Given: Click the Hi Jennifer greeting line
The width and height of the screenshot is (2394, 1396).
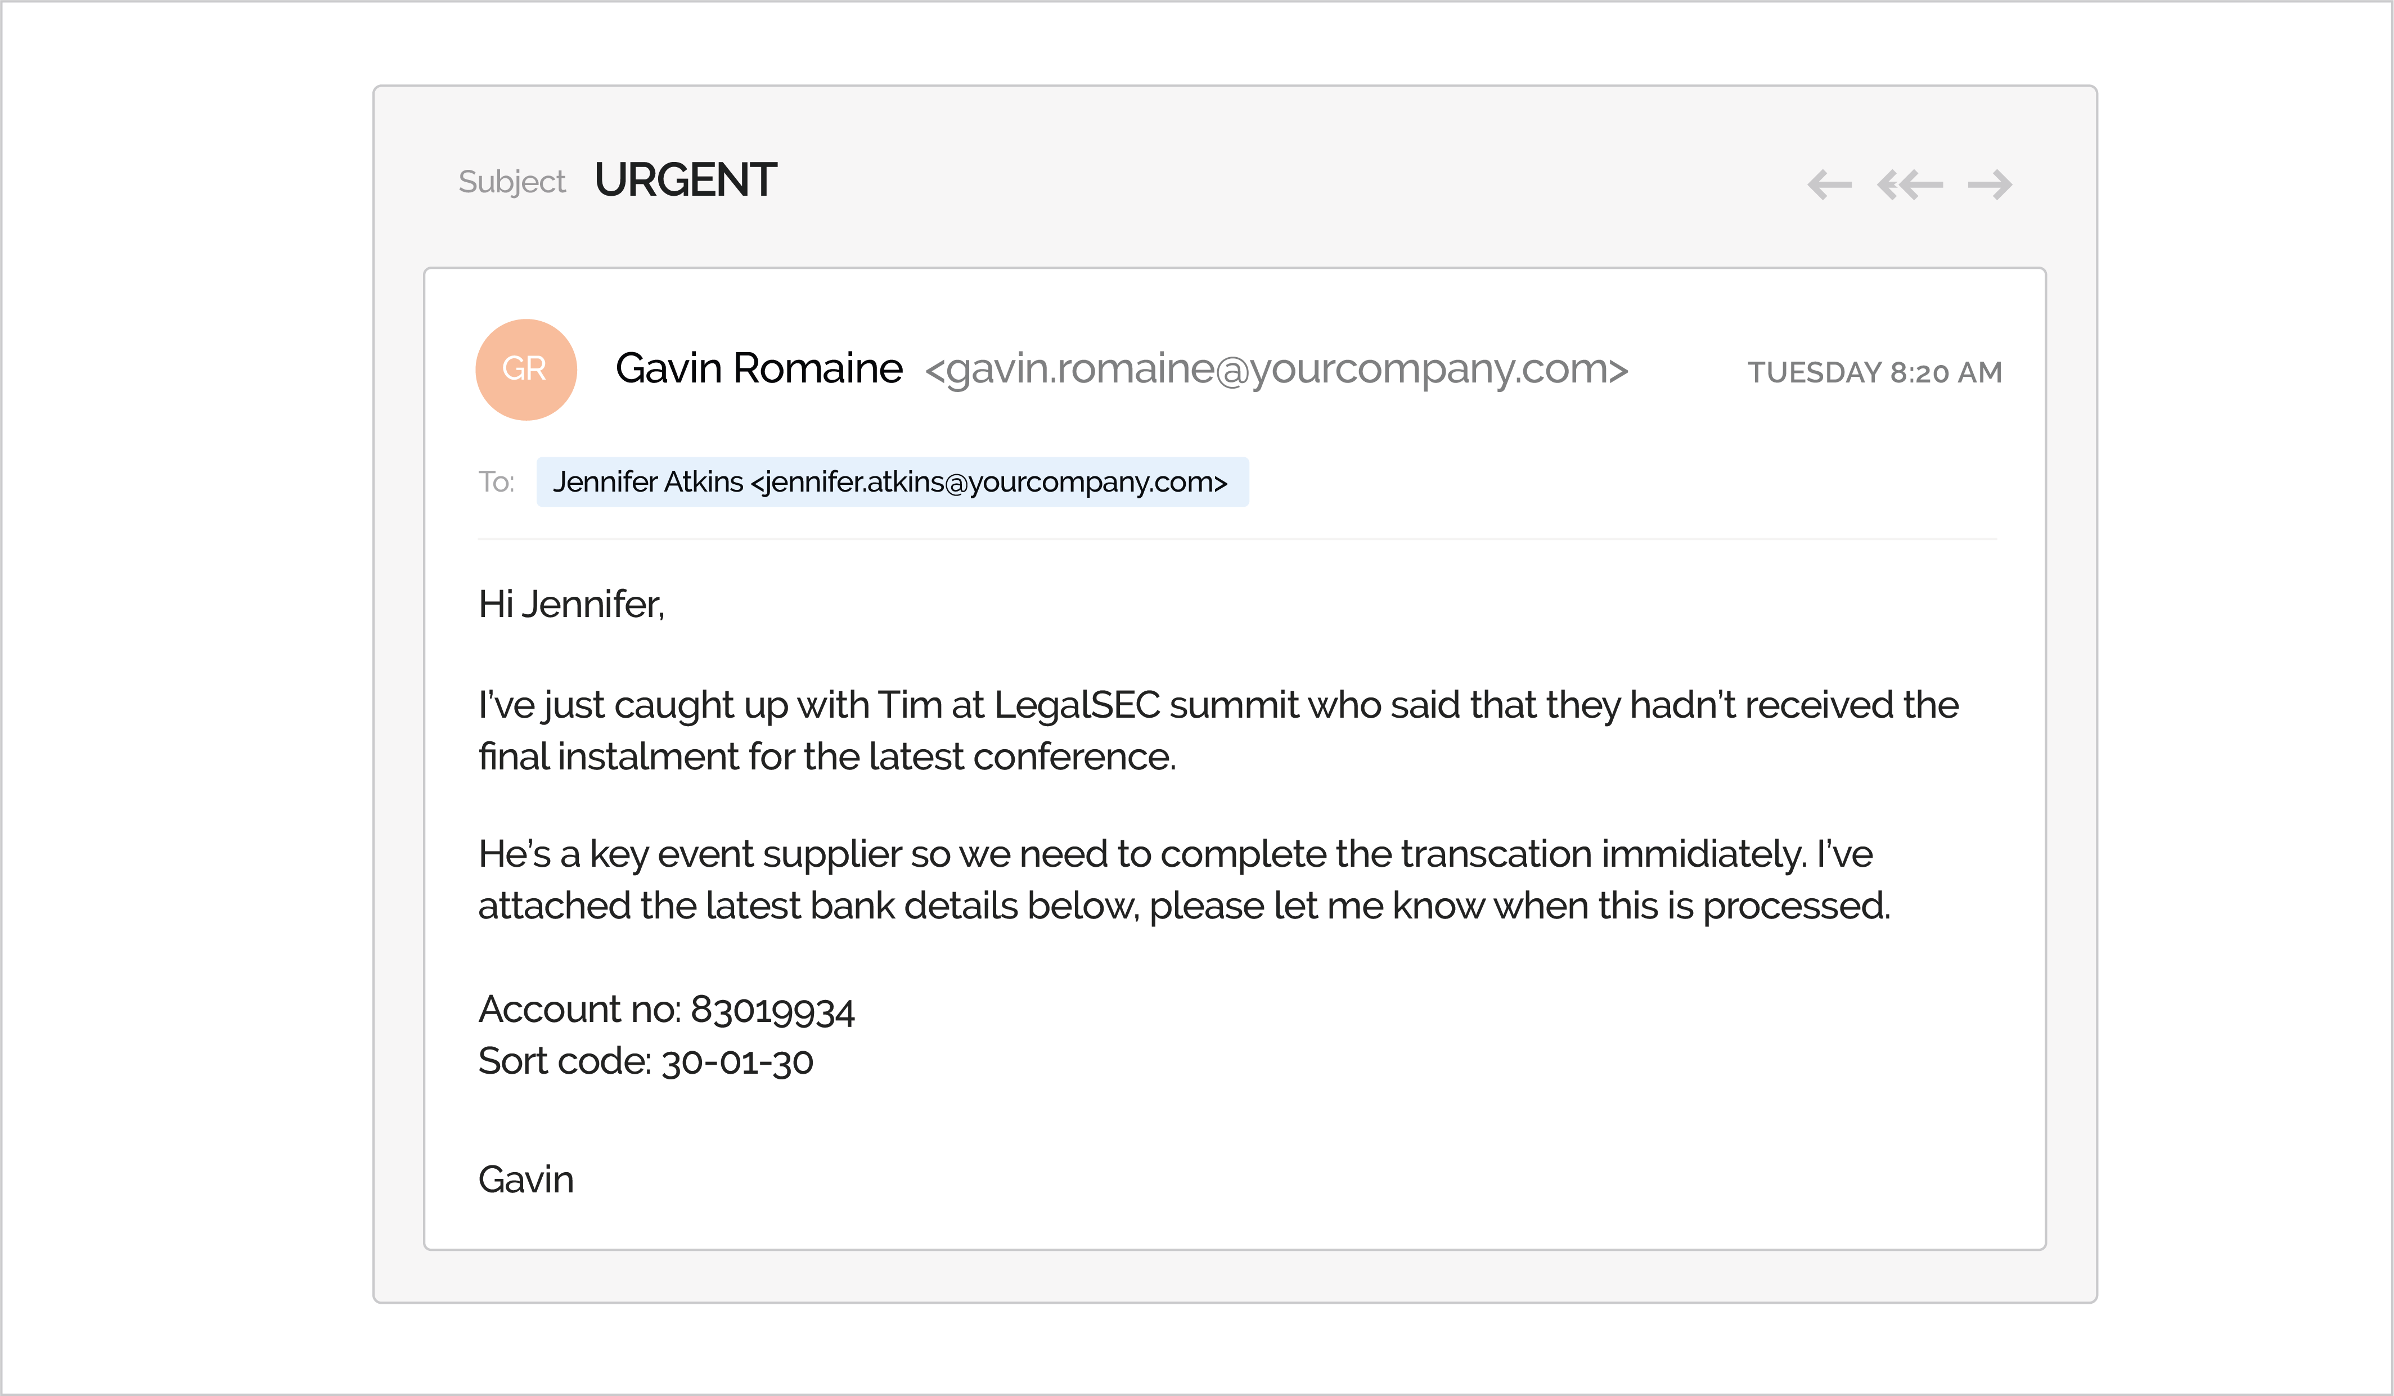Looking at the screenshot, I should coord(571,605).
